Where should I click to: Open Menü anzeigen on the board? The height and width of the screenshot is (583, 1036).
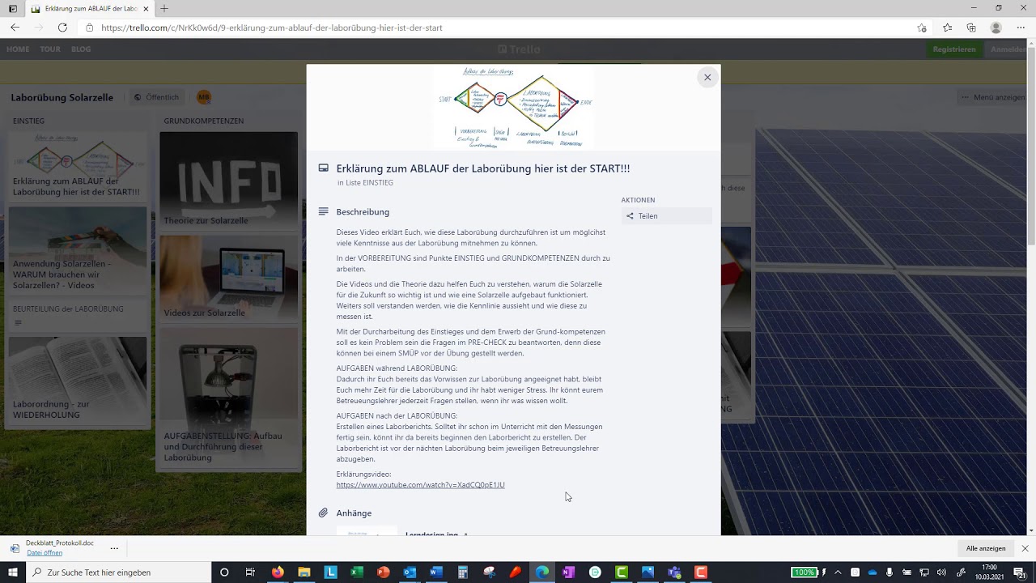992,97
